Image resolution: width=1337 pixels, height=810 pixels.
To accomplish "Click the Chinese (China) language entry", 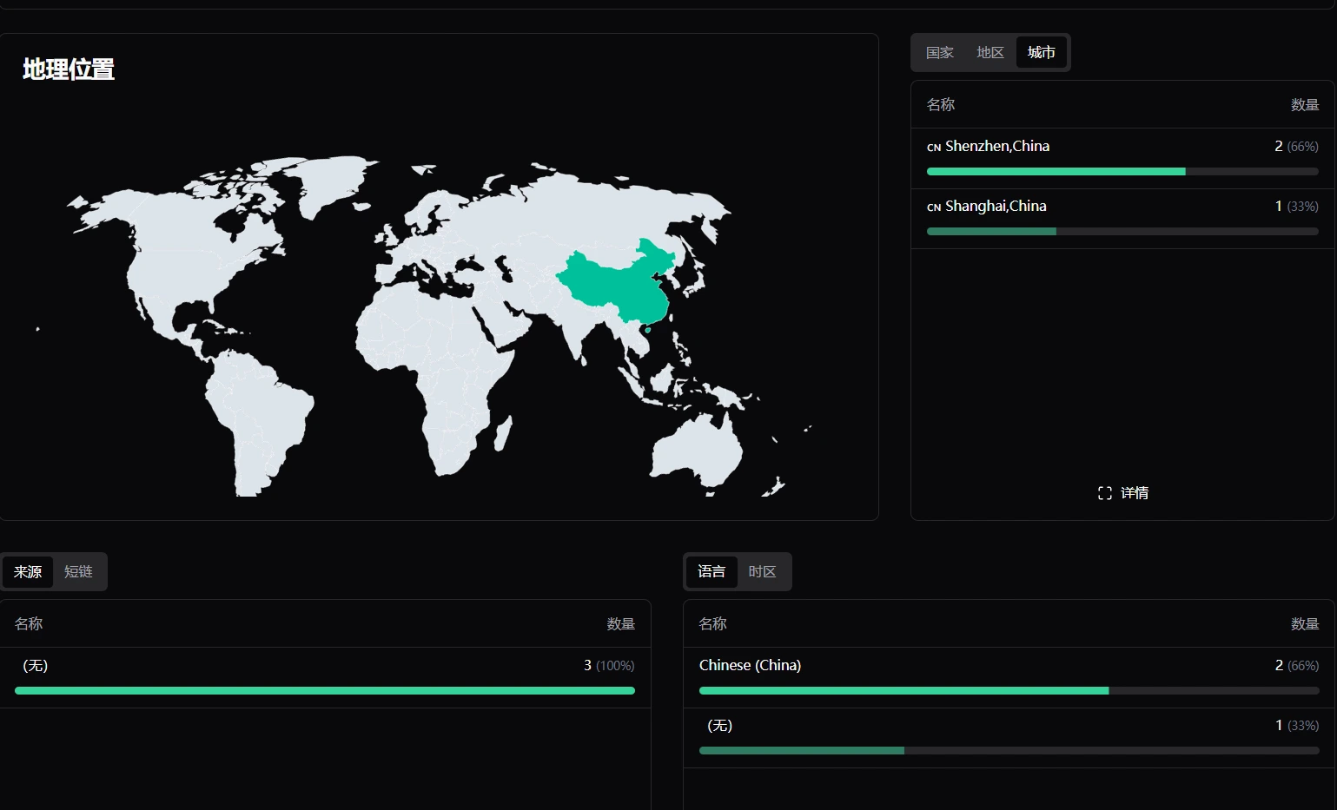I will pos(750,665).
